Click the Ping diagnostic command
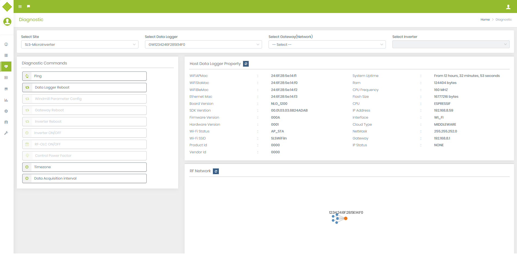This screenshot has height=257, width=517. coord(84,76)
